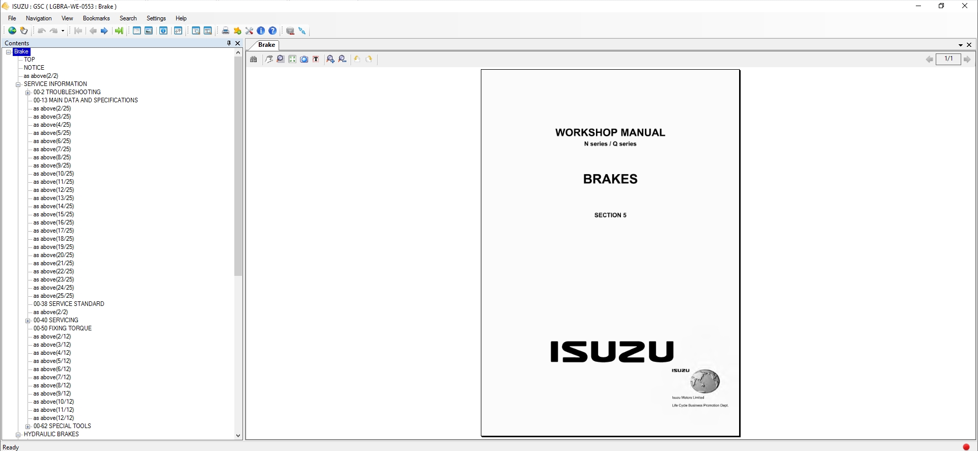Click the image view window icon
Image resolution: width=978 pixels, height=451 pixels.
pos(149,31)
